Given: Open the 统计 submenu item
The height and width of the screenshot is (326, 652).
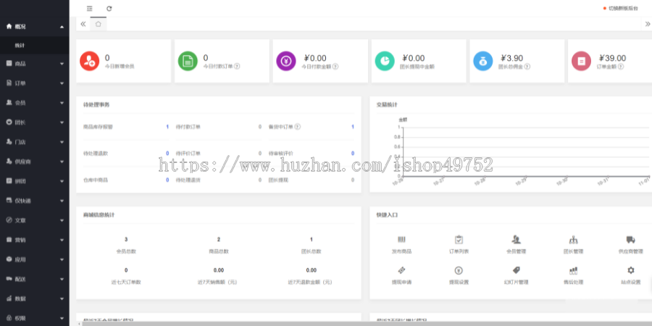Looking at the screenshot, I should (20, 46).
